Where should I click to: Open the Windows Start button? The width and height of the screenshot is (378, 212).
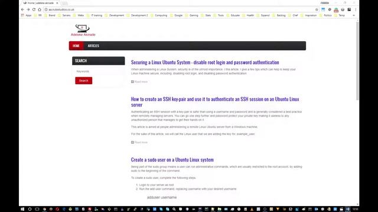click(x=22, y=209)
